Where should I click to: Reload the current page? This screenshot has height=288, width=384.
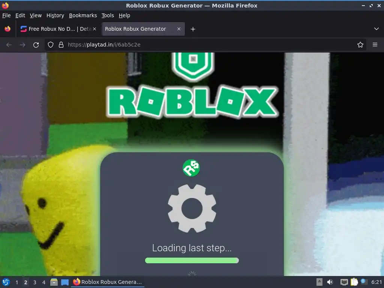36,45
